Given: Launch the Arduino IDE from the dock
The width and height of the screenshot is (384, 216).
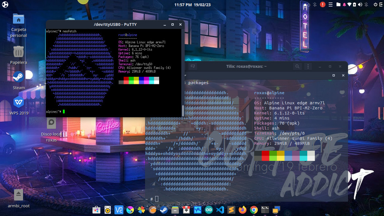Looking at the screenshot, I should [x=209, y=210].
